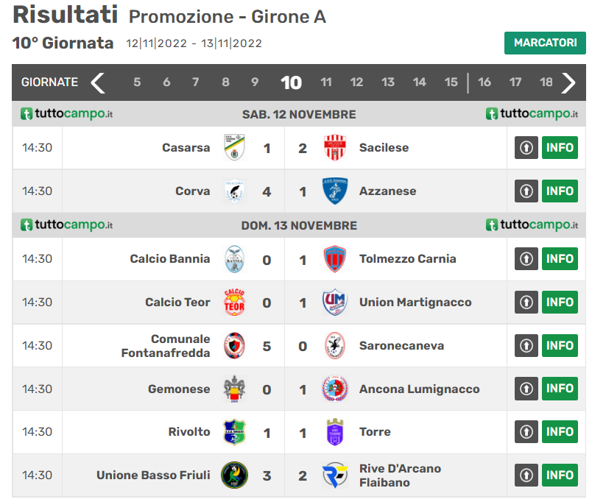Switch to giornata 9
Screen dimensions: 592x502
pyautogui.click(x=255, y=82)
